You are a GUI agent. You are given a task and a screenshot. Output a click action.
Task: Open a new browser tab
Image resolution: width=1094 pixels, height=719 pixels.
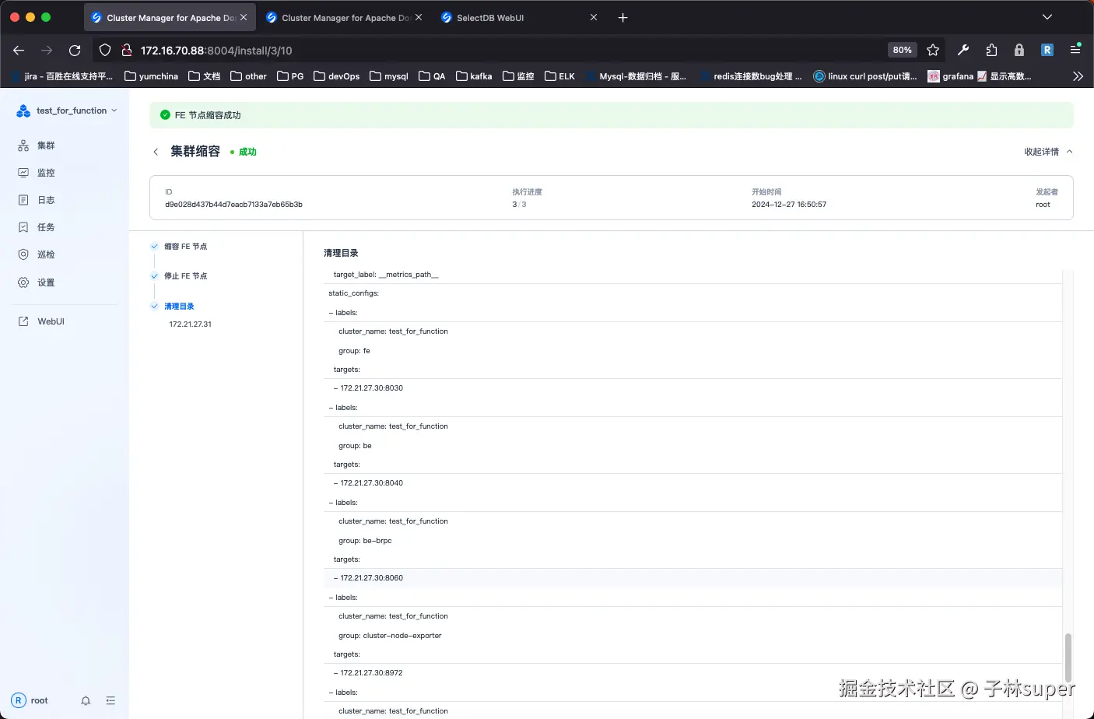point(622,17)
